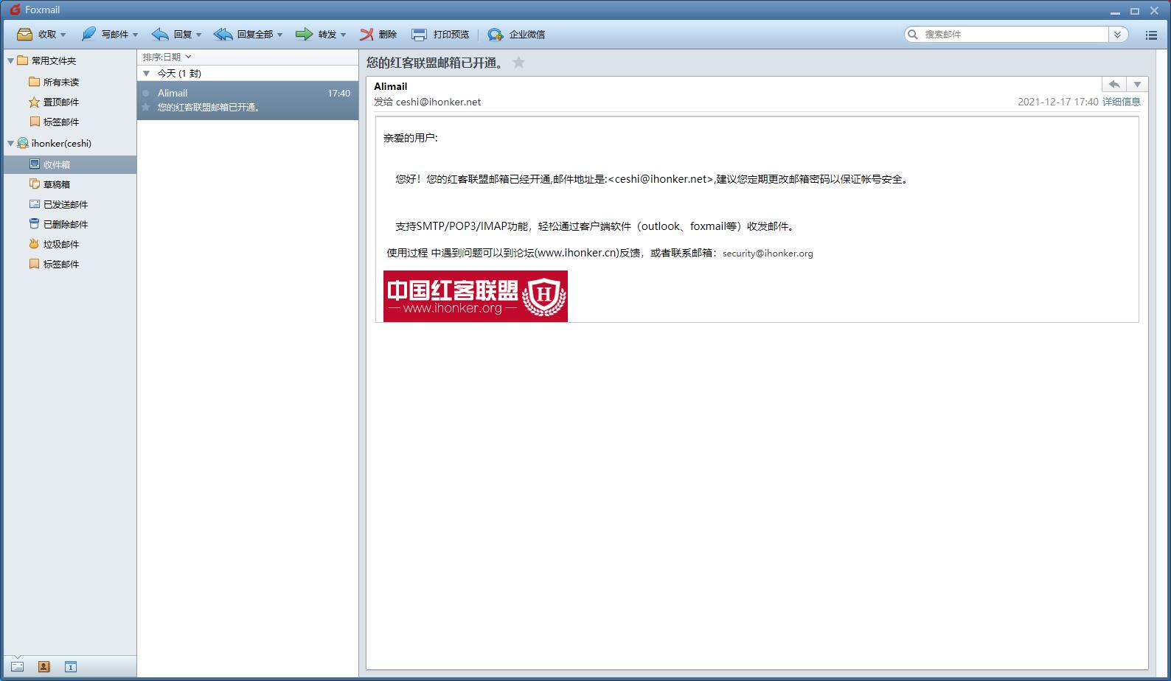This screenshot has width=1171, height=681.
Task: Click the Foxmail logo in title bar
Action: pyautogui.click(x=15, y=10)
